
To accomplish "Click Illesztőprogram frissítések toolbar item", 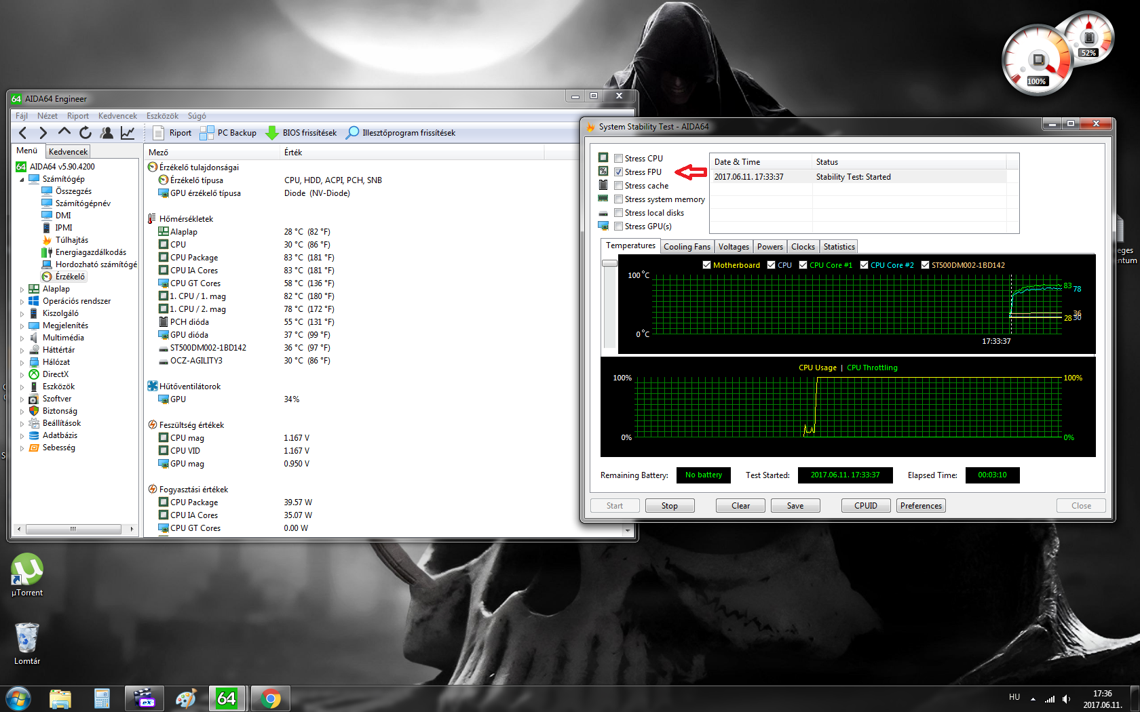I will tap(400, 133).
